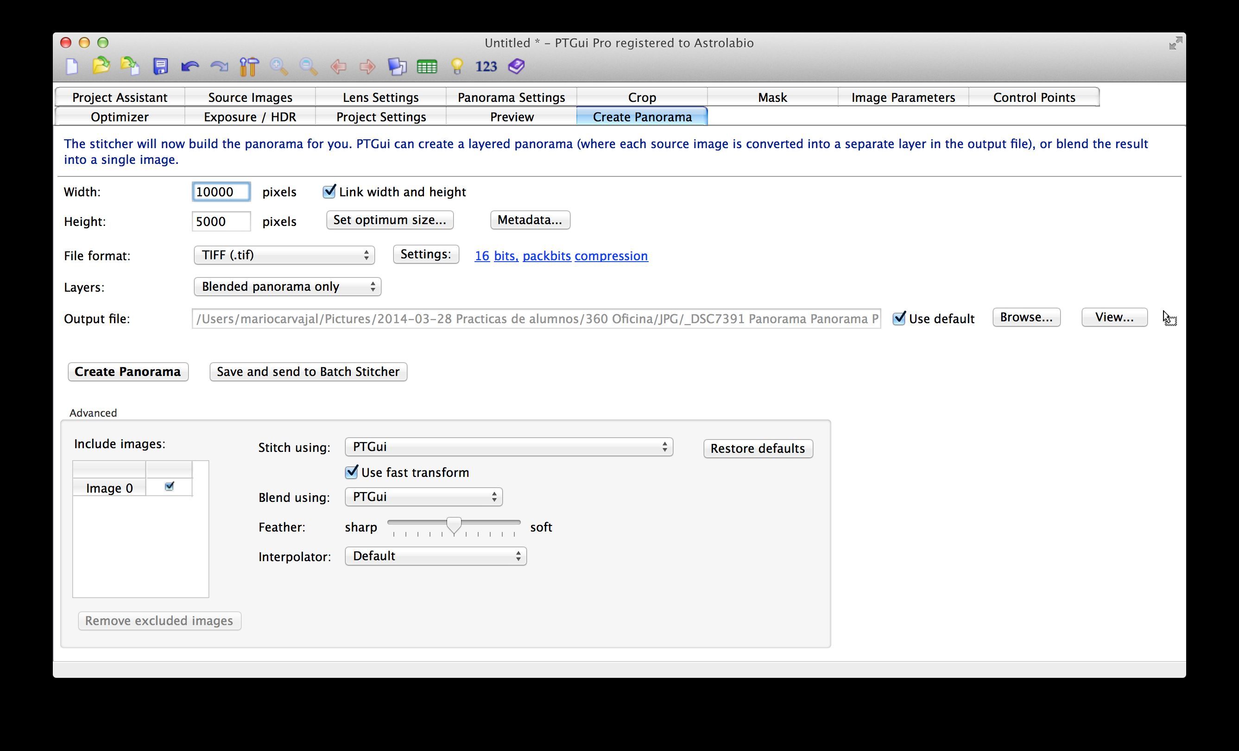Open help via the purple book icon

[517, 66]
